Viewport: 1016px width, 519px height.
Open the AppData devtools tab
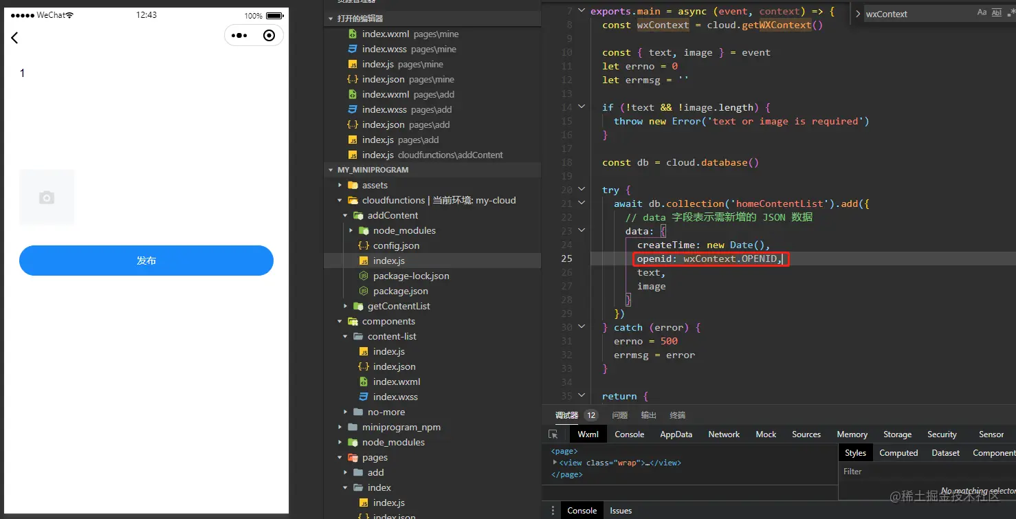pyautogui.click(x=676, y=434)
